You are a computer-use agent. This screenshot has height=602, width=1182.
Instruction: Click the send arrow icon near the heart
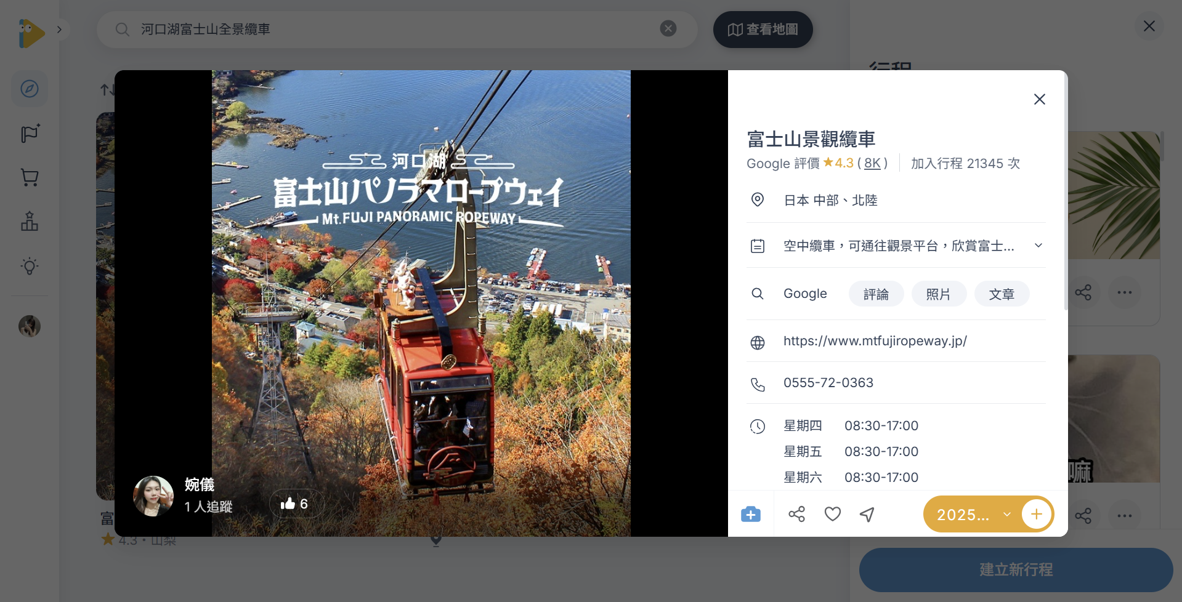coord(867,513)
